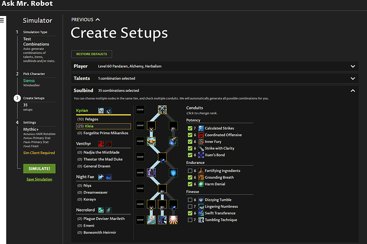Click the Coordinated Offensive conduit icon

point(201,135)
